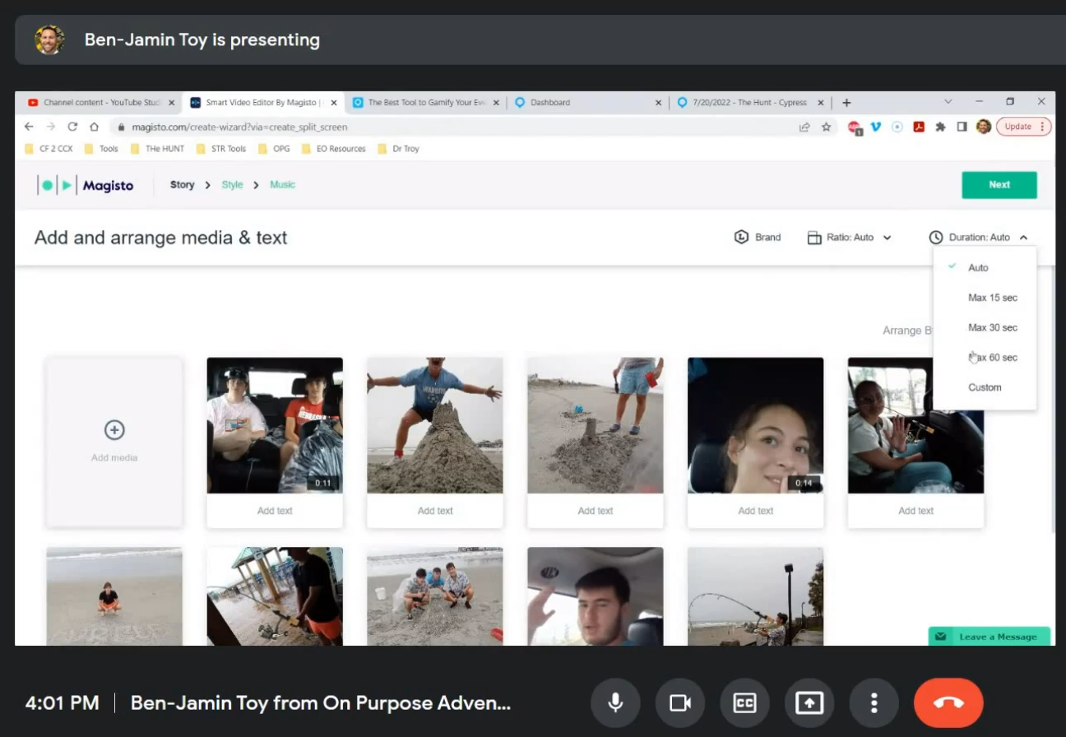Viewport: 1066px width, 737px height.
Task: Collapse the Duration: Auto dropdown
Action: pos(979,237)
